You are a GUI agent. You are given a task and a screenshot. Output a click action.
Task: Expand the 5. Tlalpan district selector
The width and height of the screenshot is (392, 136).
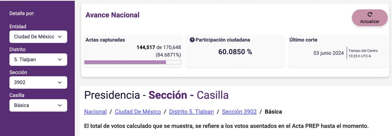(x=34, y=59)
